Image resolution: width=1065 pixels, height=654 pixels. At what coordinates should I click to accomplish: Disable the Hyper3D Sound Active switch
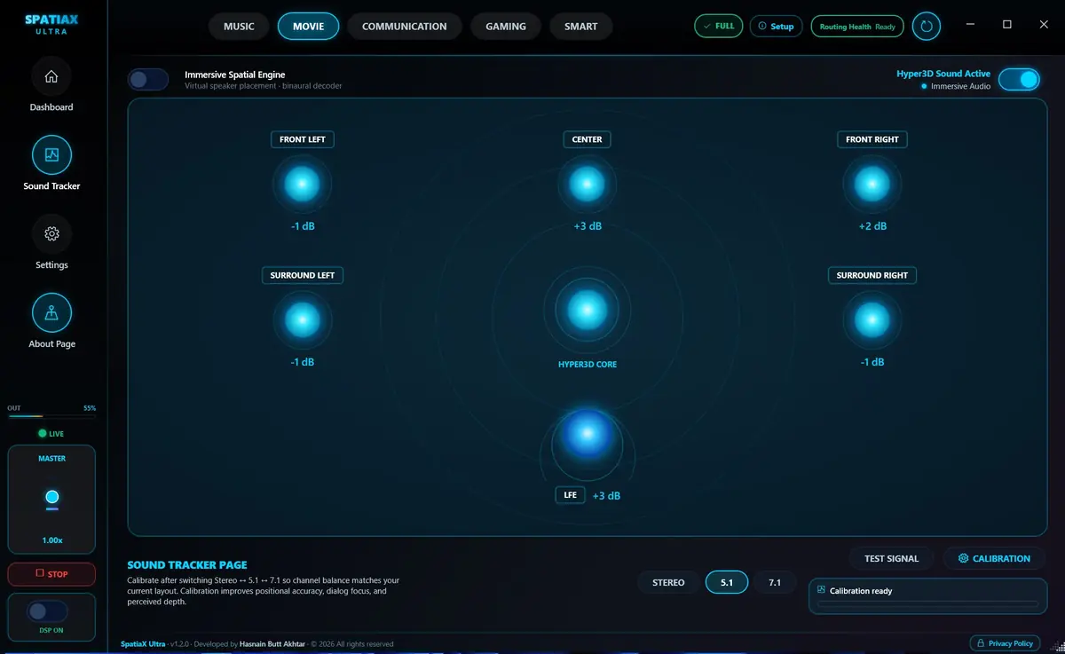[x=1019, y=80]
